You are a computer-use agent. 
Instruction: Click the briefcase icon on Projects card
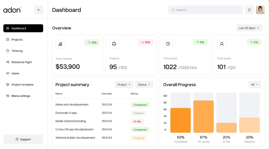pyautogui.click(x=114, y=44)
